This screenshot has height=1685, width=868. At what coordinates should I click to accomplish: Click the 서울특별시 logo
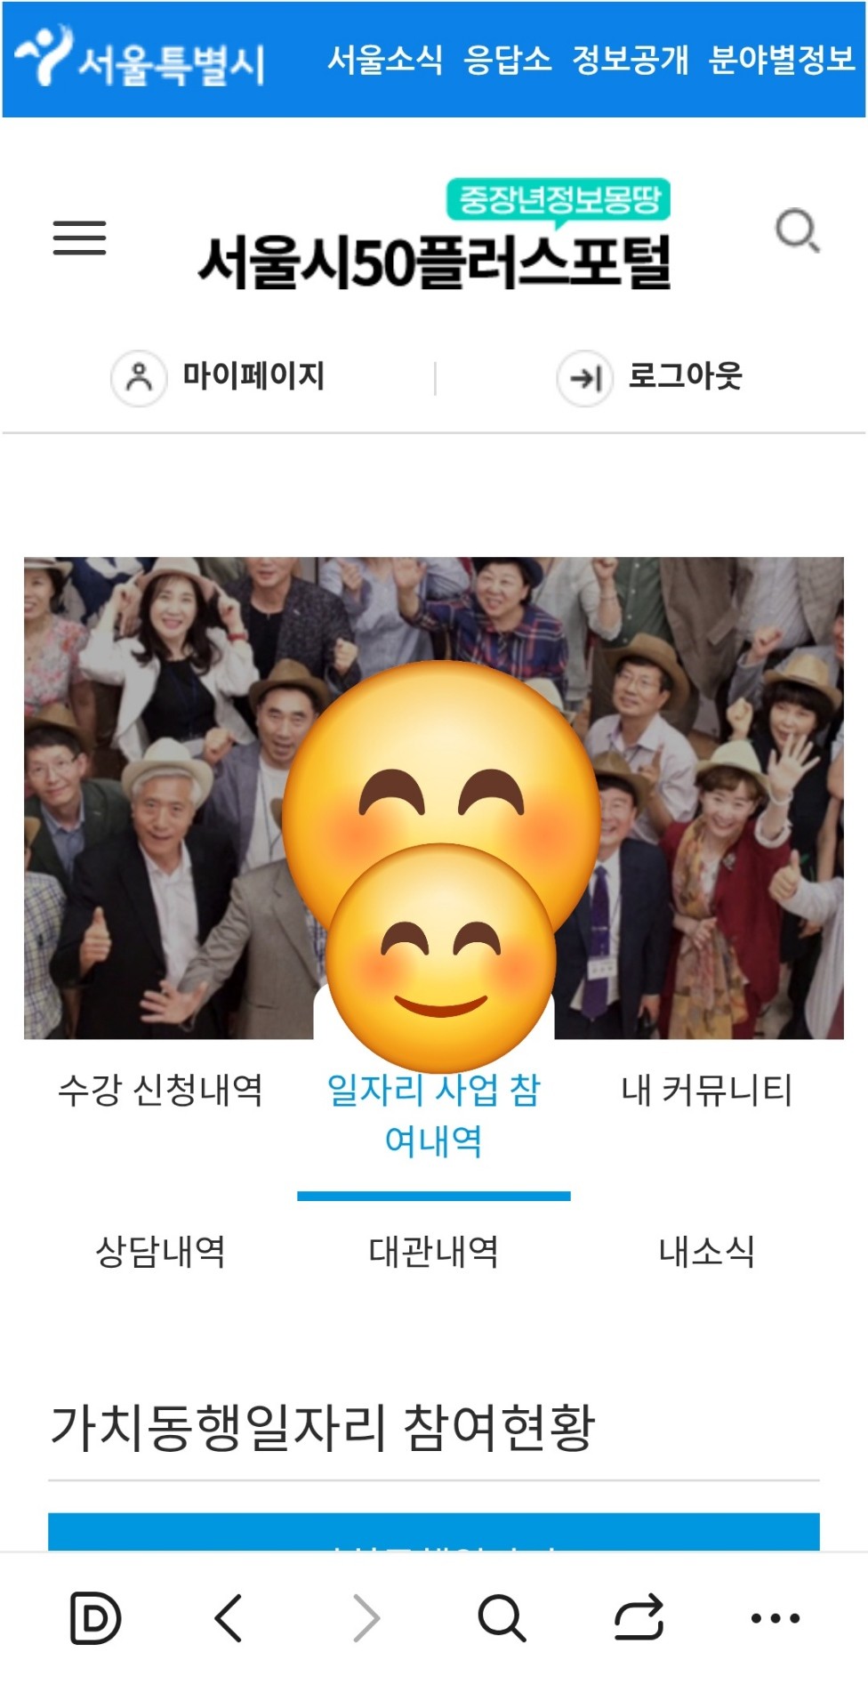click(x=141, y=58)
